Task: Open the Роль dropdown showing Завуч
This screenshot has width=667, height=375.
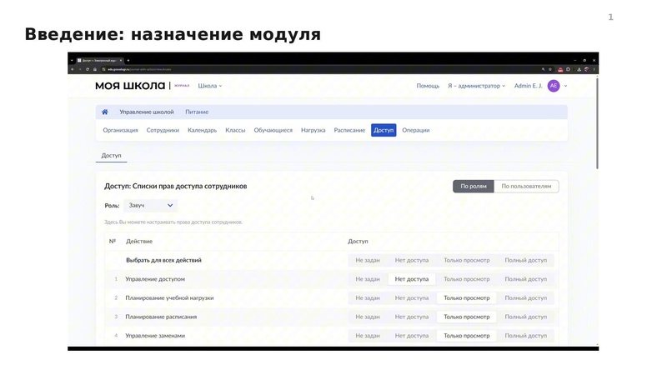Action: [x=150, y=205]
